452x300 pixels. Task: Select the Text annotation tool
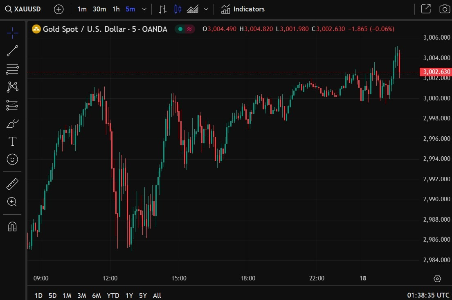click(12, 141)
